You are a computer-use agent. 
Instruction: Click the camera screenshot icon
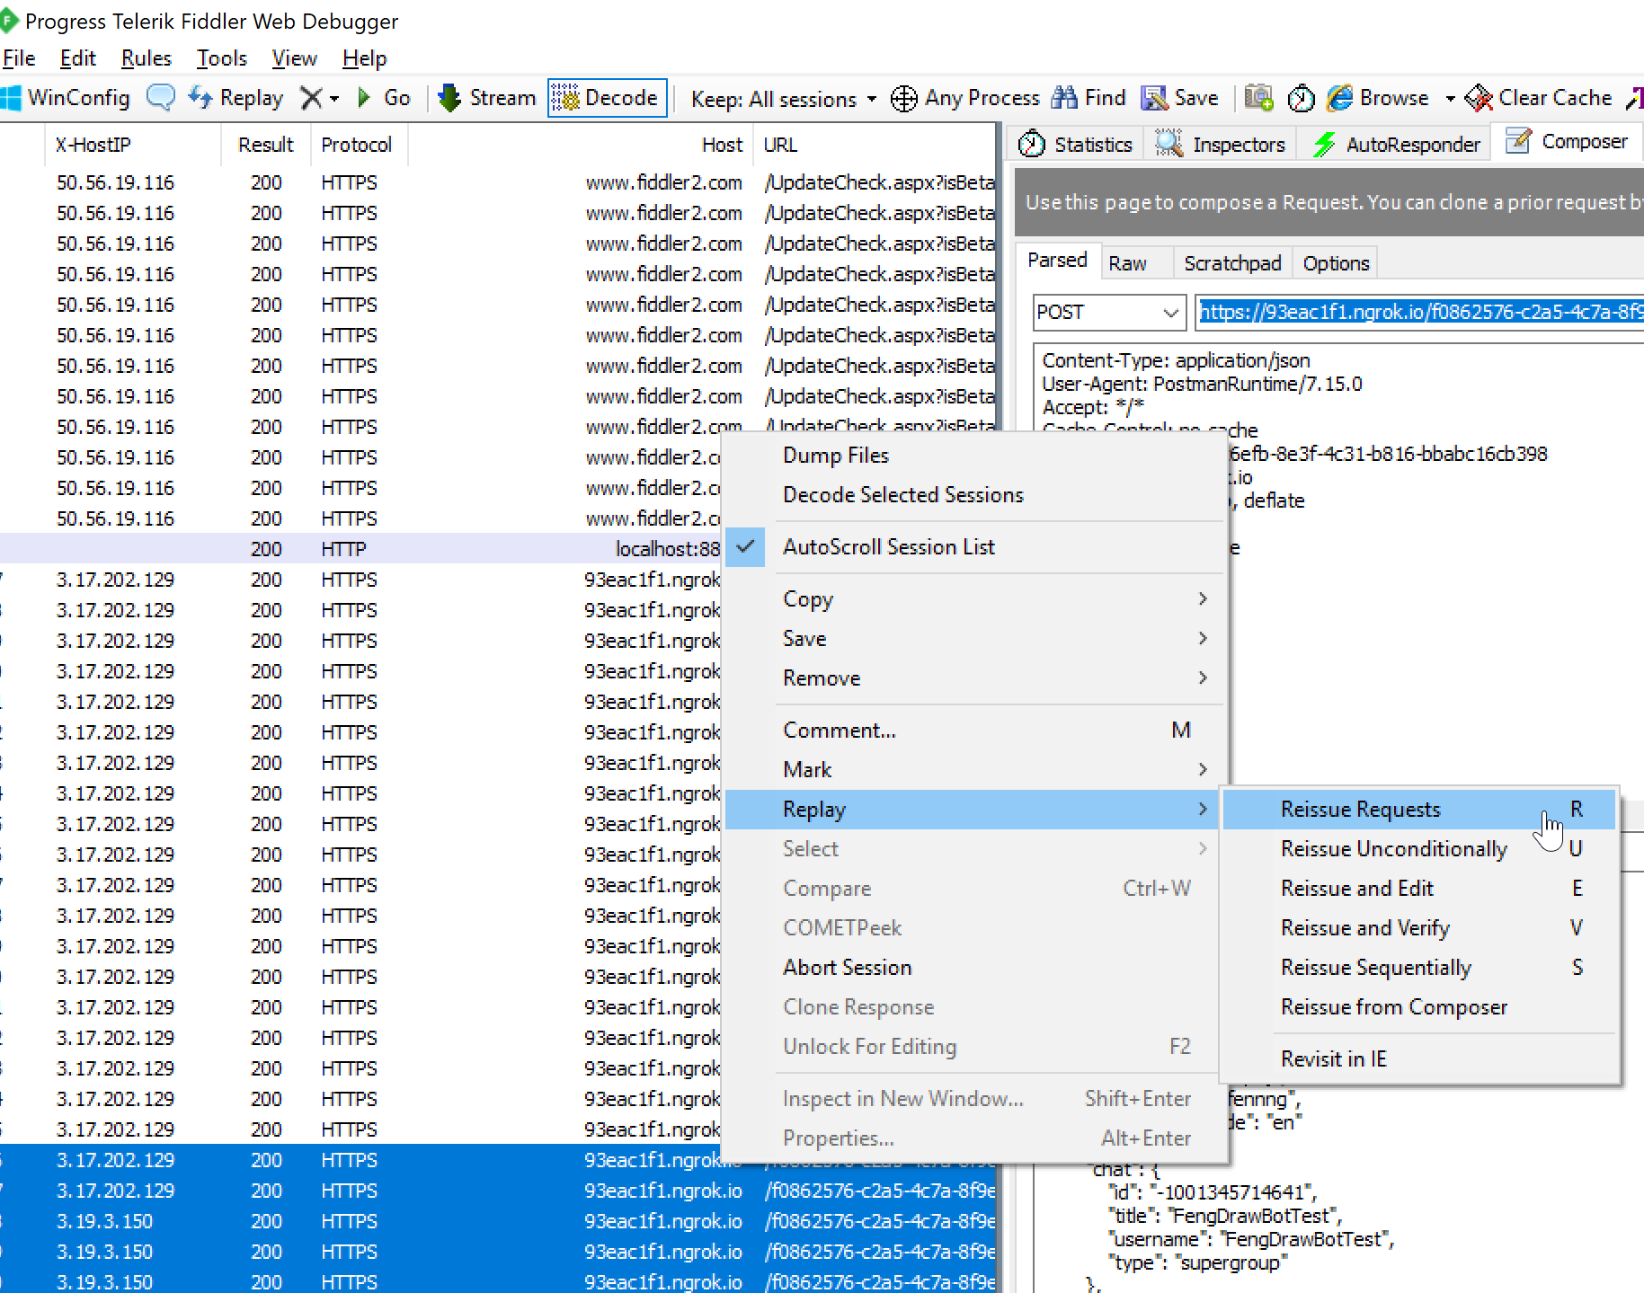[1258, 97]
